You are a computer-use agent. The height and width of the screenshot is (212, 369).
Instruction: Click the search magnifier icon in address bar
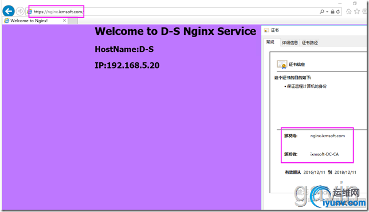pyautogui.click(x=321, y=11)
